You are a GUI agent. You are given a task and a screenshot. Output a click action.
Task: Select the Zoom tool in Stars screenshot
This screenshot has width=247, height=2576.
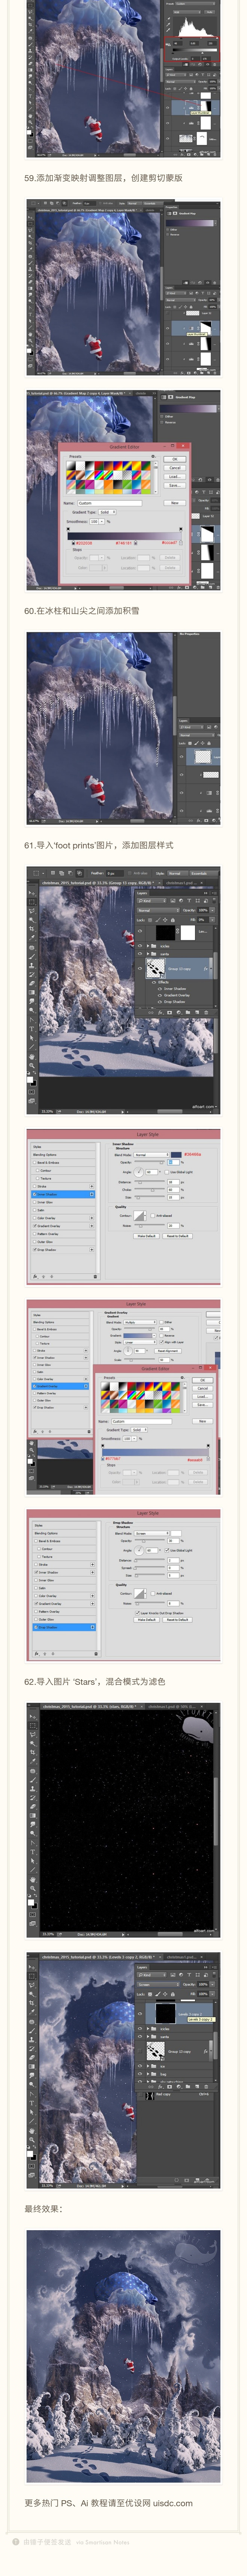pos(33,1889)
